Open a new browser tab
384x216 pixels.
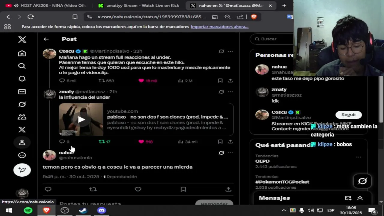point(284,5)
